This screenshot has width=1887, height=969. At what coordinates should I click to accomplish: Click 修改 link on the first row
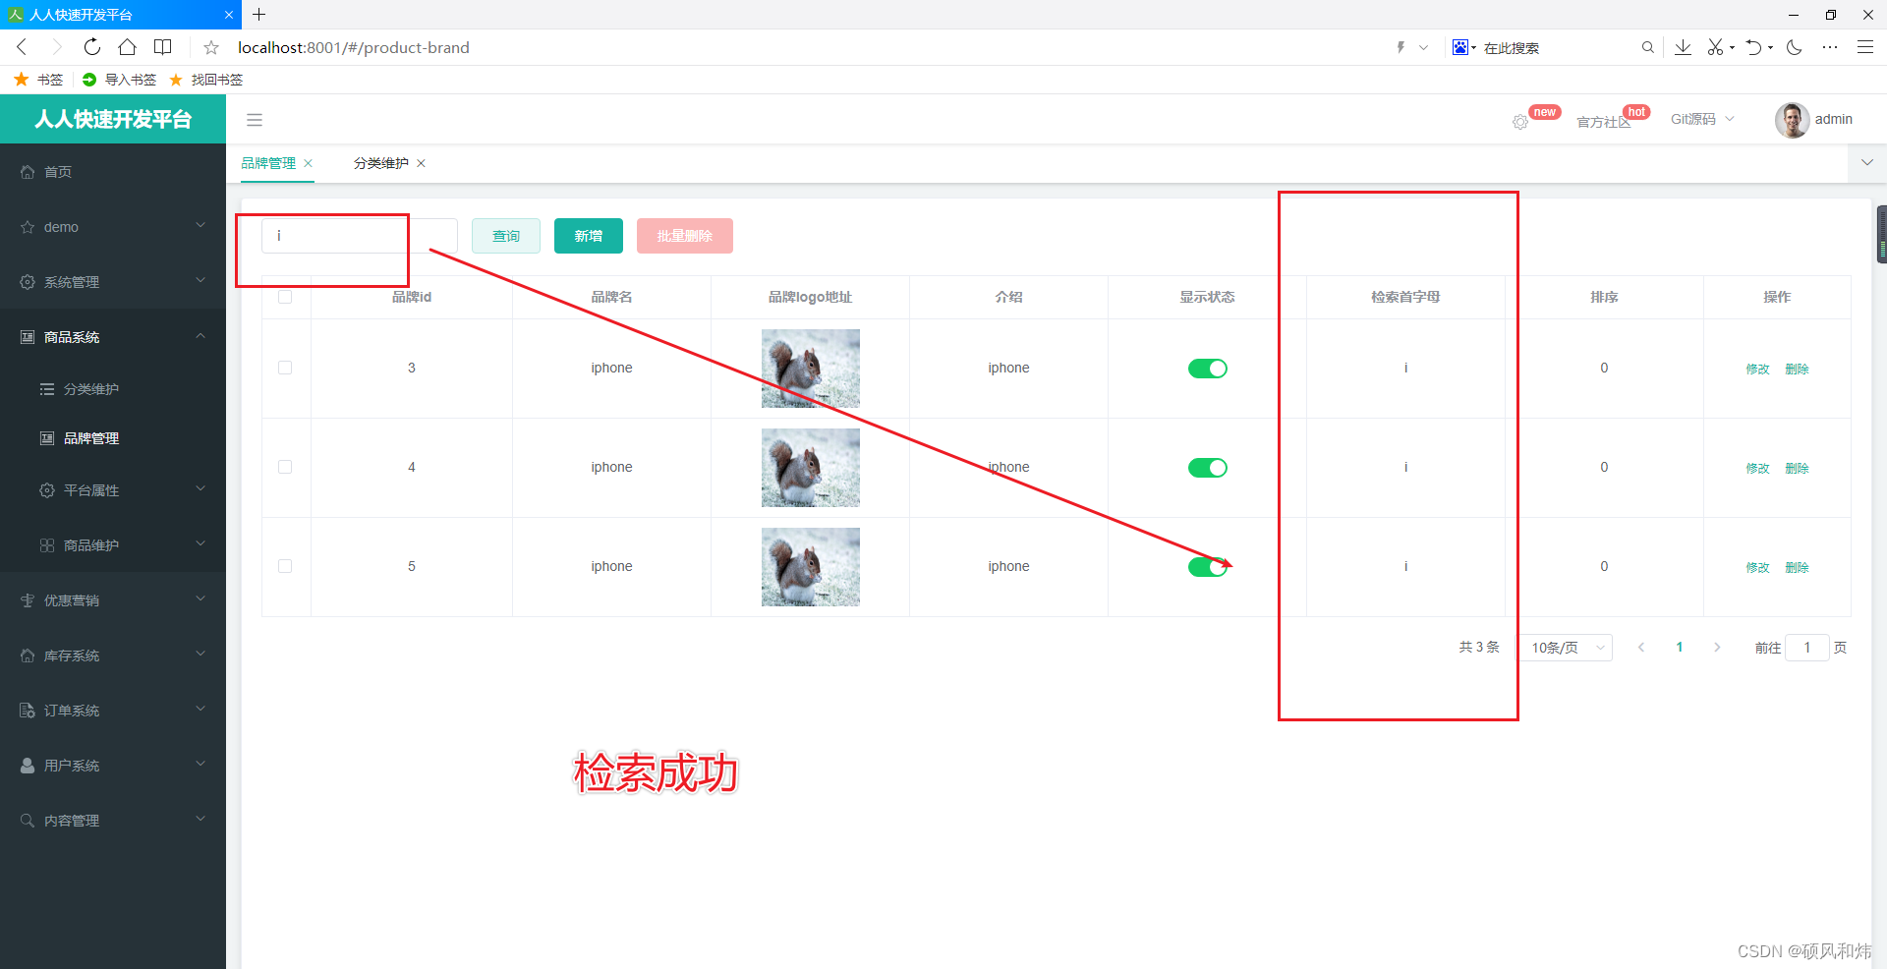click(x=1757, y=369)
